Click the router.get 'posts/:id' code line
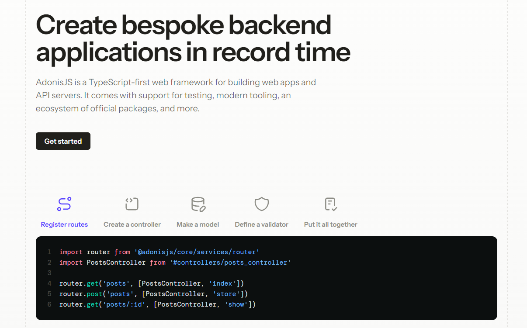This screenshot has width=527, height=328. pos(157,304)
